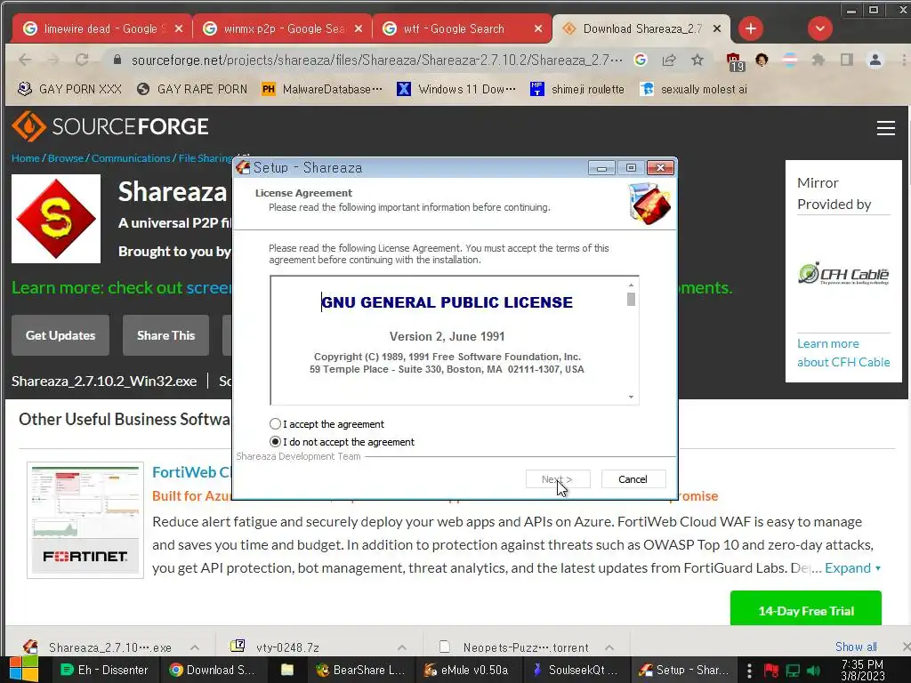The height and width of the screenshot is (683, 911).
Task: Click the 14-Day Free Trial button
Action: click(805, 610)
